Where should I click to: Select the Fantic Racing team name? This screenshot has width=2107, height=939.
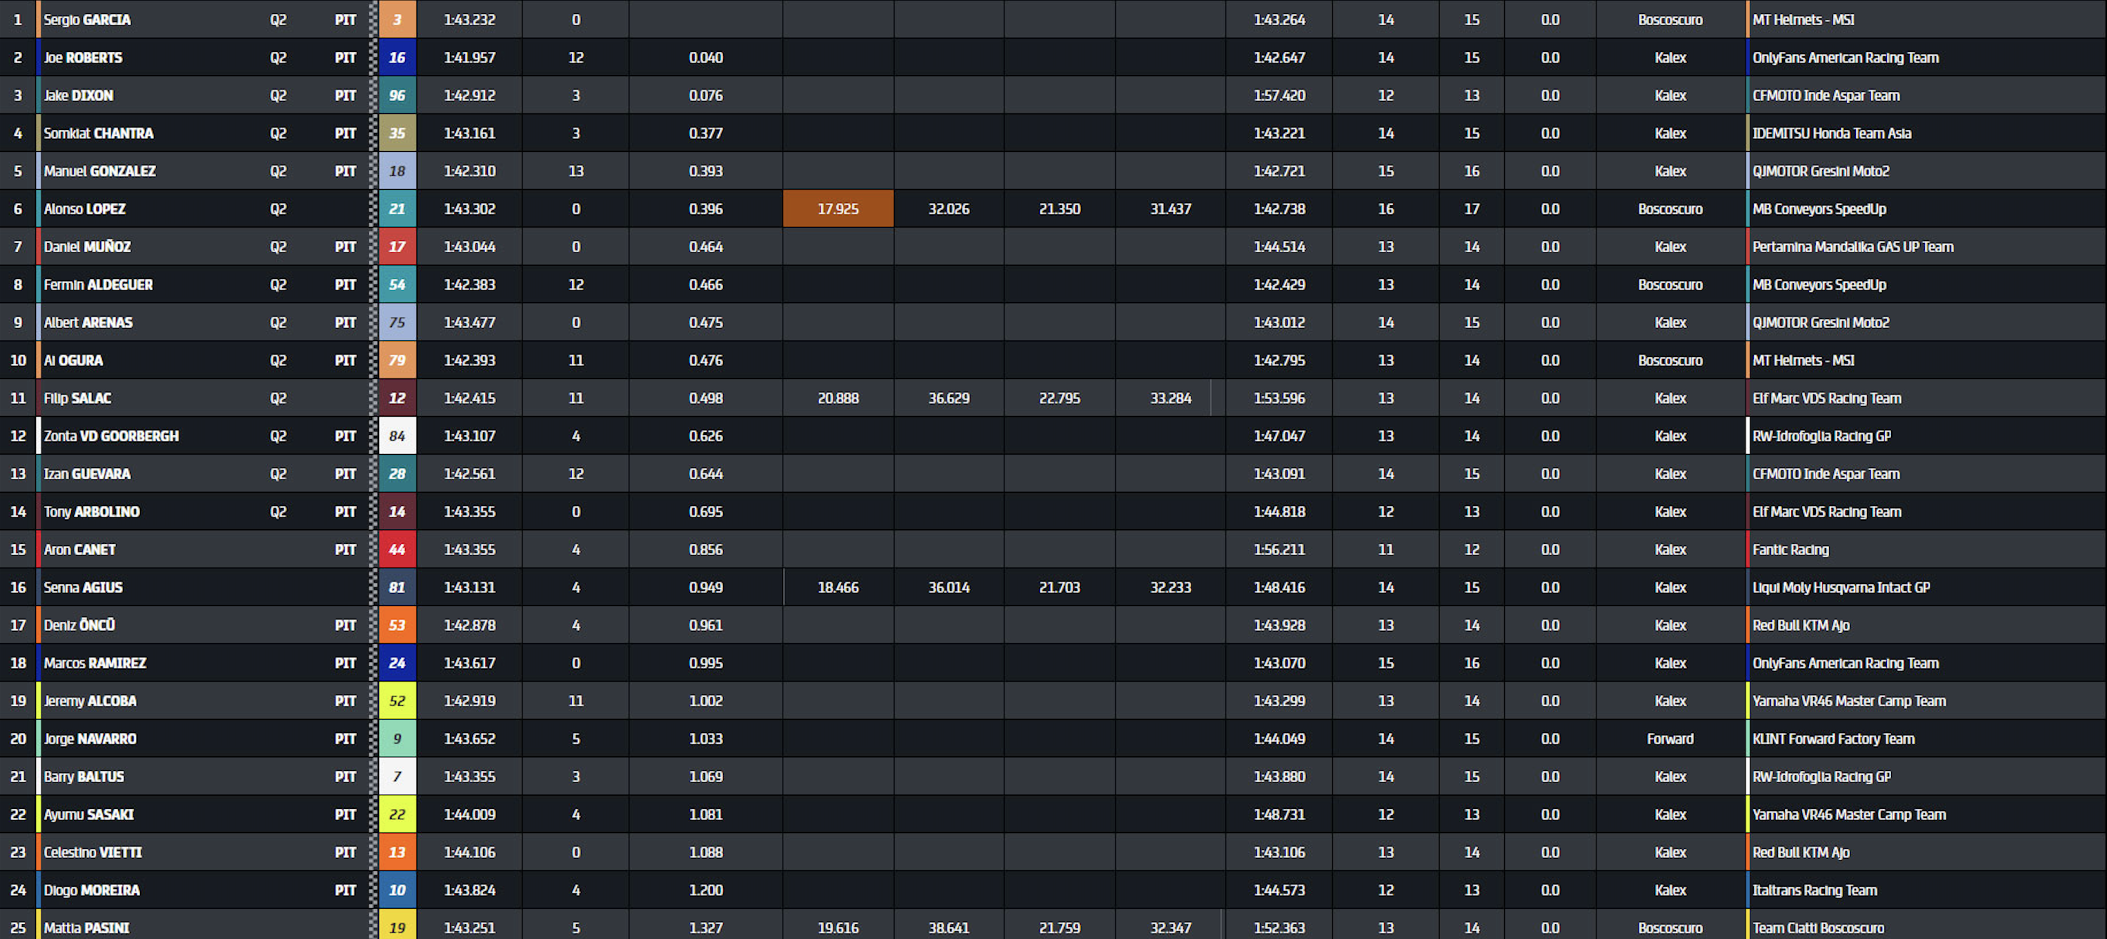(x=1790, y=549)
